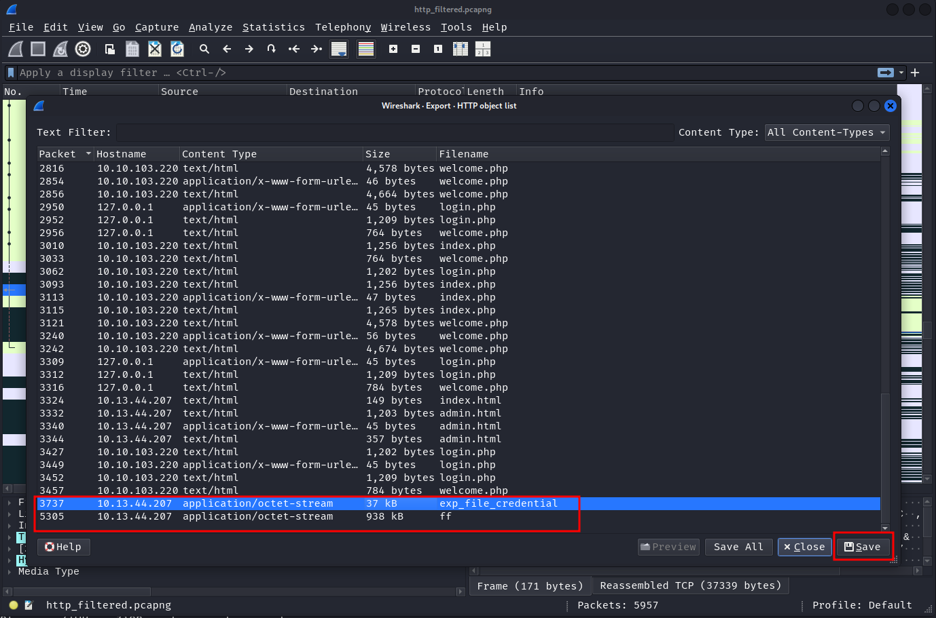Viewport: 936px width, 618px height.
Task: Click the expert information yellow circle icon
Action: [x=14, y=605]
